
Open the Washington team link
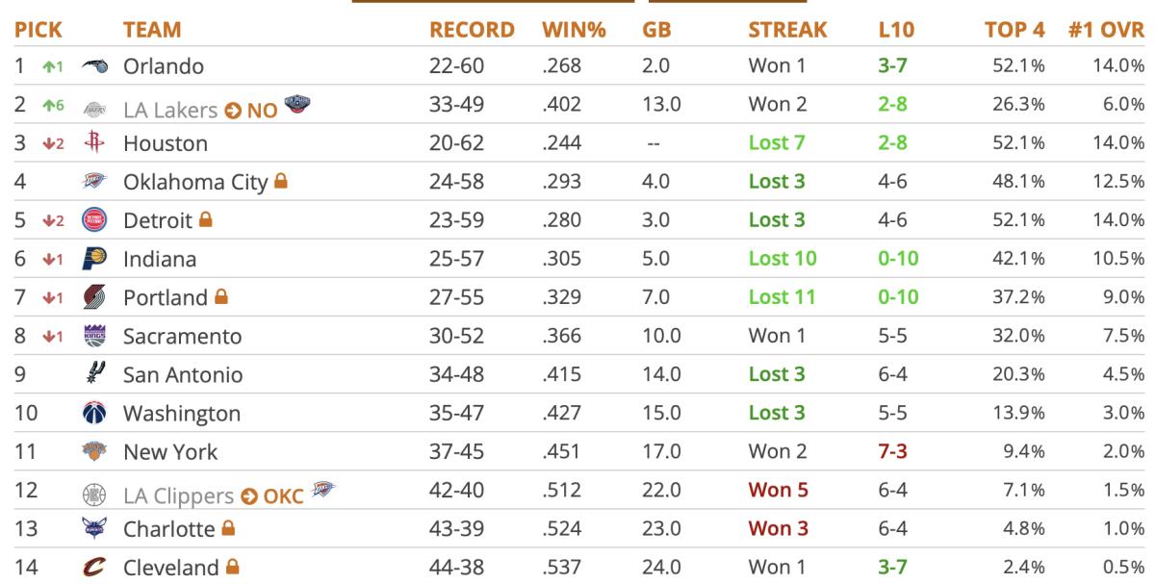point(182,414)
